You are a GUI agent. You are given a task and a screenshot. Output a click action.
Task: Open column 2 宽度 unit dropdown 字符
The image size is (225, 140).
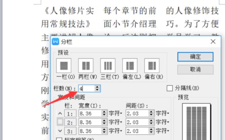(x=115, y=122)
